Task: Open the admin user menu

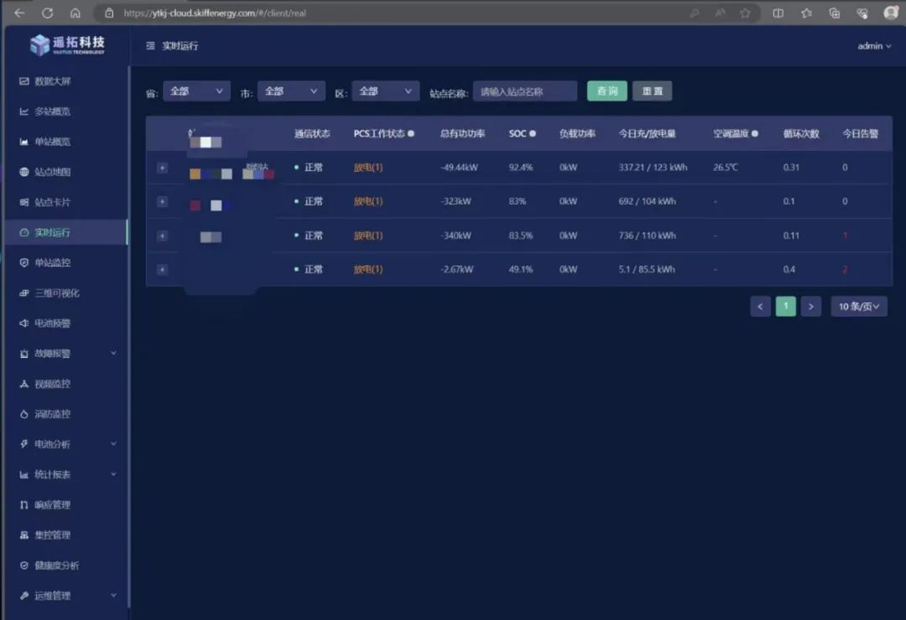Action: 873,46
